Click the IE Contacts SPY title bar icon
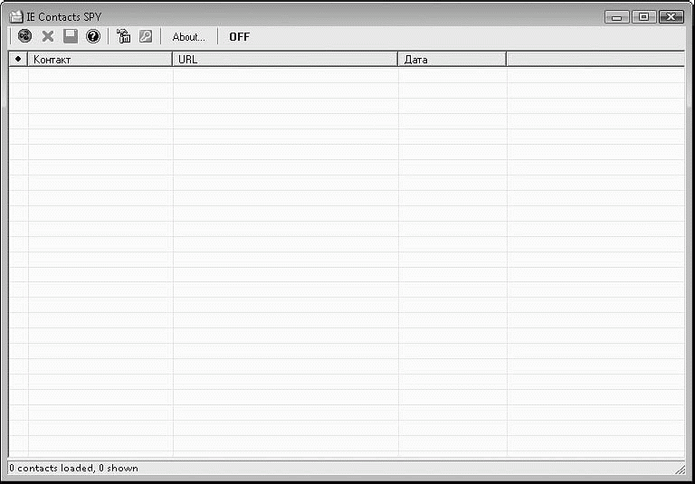 coord(17,17)
